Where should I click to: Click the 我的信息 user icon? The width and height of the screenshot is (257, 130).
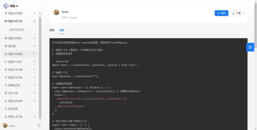pyautogui.click(x=6, y=109)
